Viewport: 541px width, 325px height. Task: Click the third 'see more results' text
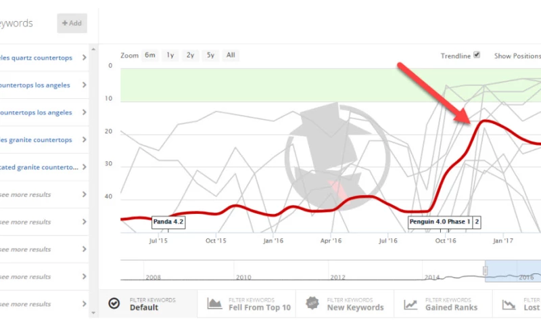click(x=25, y=249)
